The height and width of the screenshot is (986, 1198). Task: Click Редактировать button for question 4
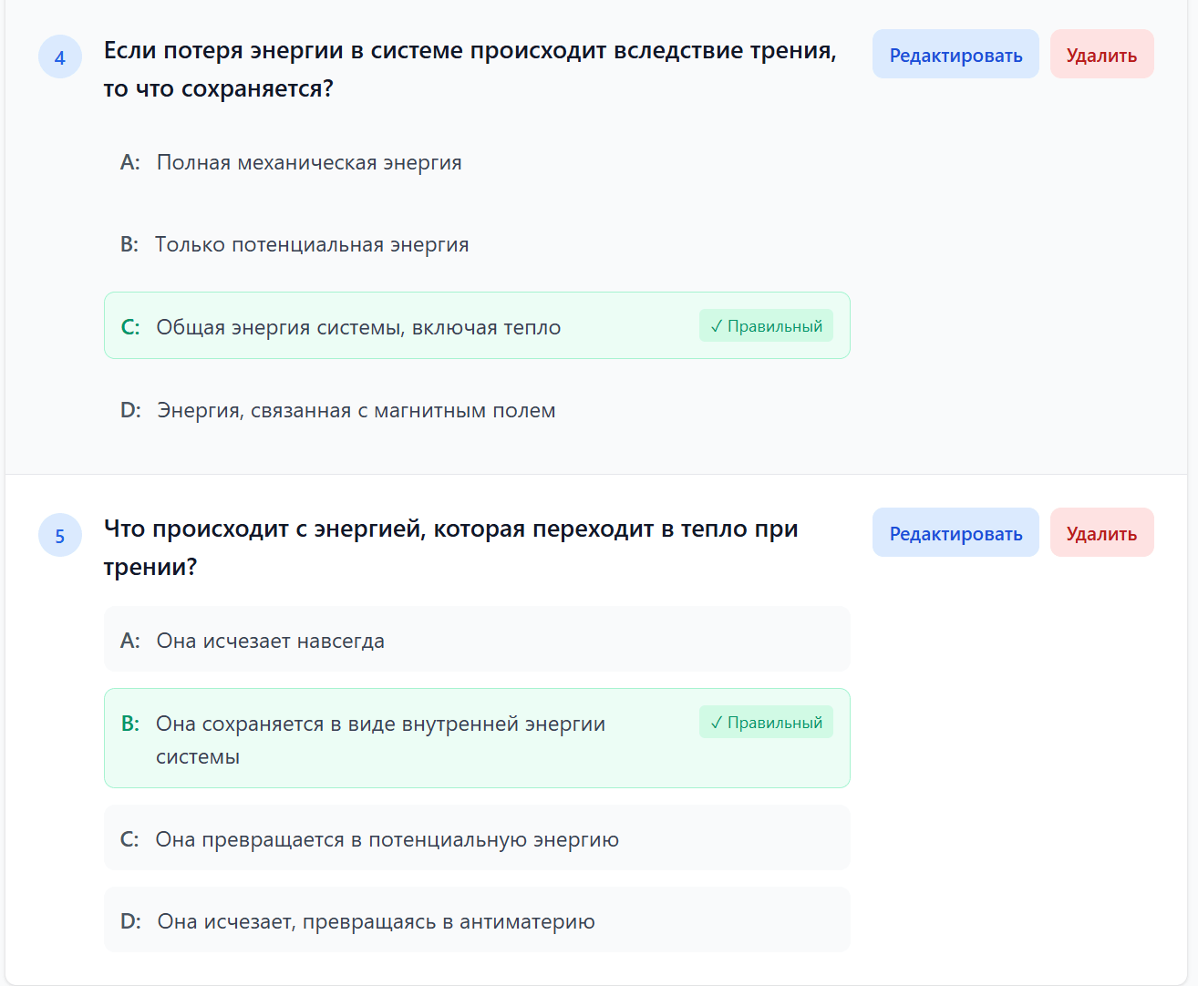pyautogui.click(x=955, y=55)
